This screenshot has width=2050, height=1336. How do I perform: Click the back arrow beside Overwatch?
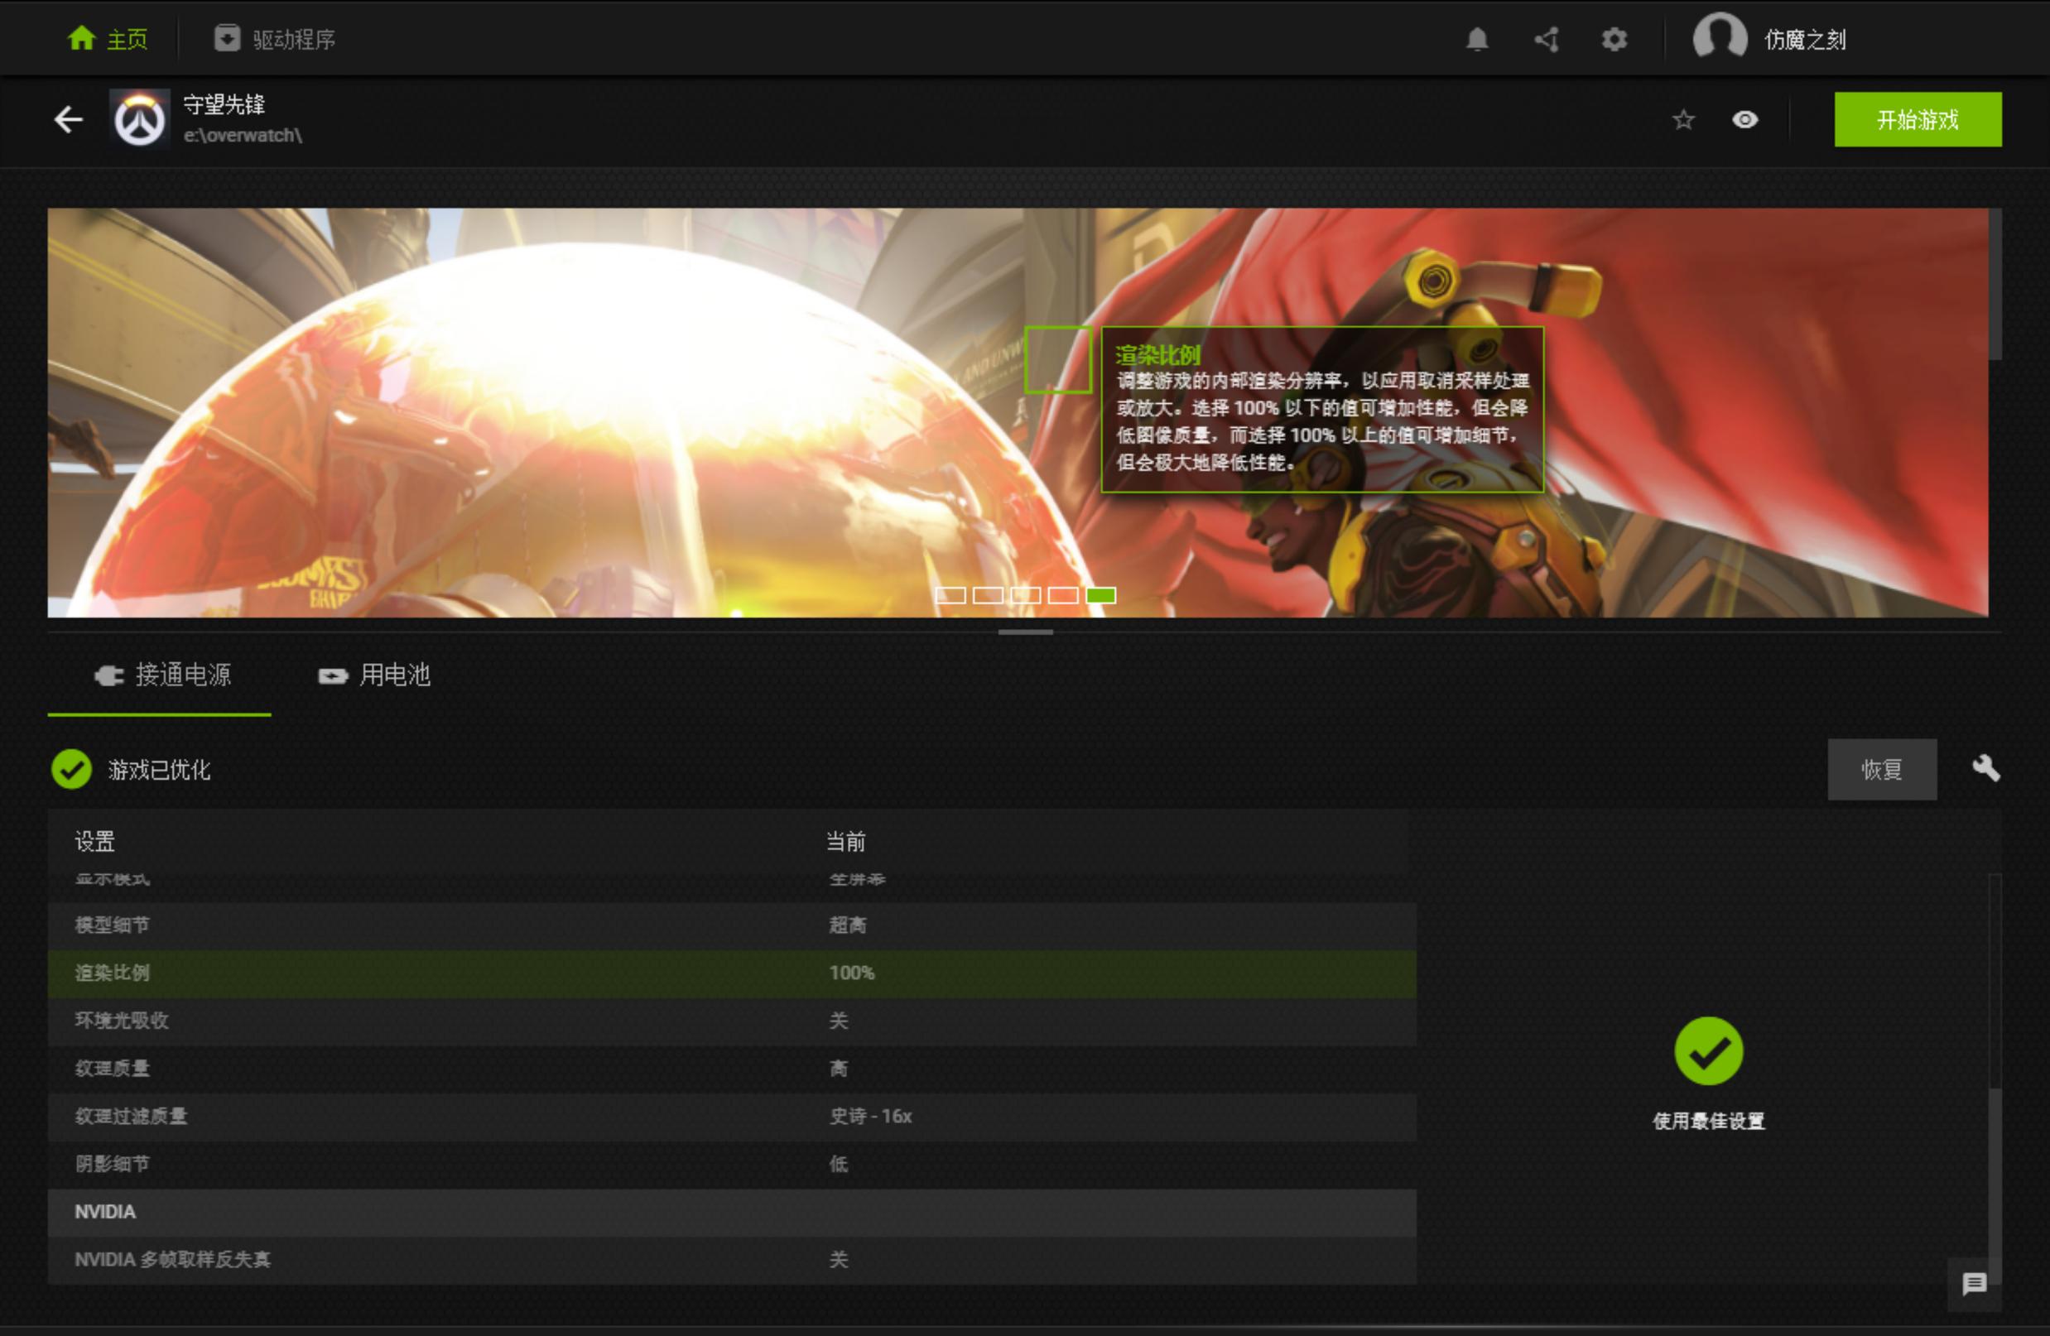67,121
